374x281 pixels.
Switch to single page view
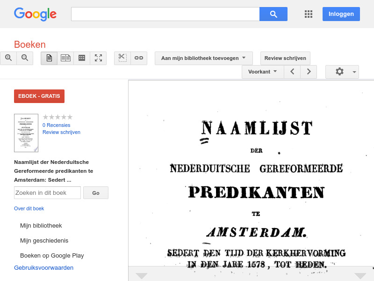coord(49,58)
